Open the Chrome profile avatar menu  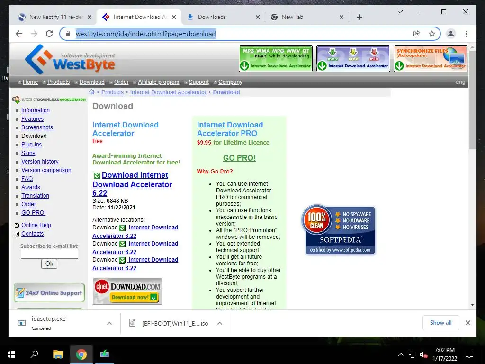pos(451,34)
